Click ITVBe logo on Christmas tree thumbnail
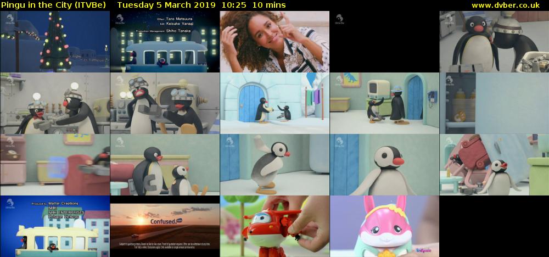549x257 pixels. coord(10,19)
